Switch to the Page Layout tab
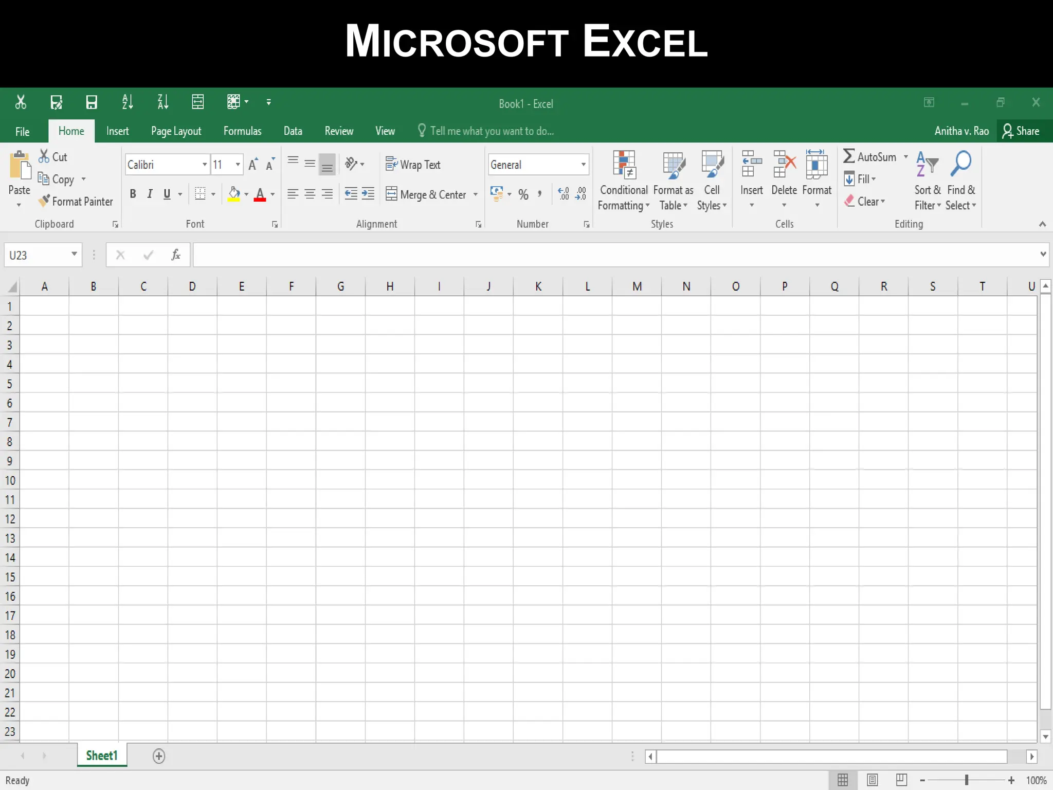The image size is (1053, 790). (x=176, y=131)
